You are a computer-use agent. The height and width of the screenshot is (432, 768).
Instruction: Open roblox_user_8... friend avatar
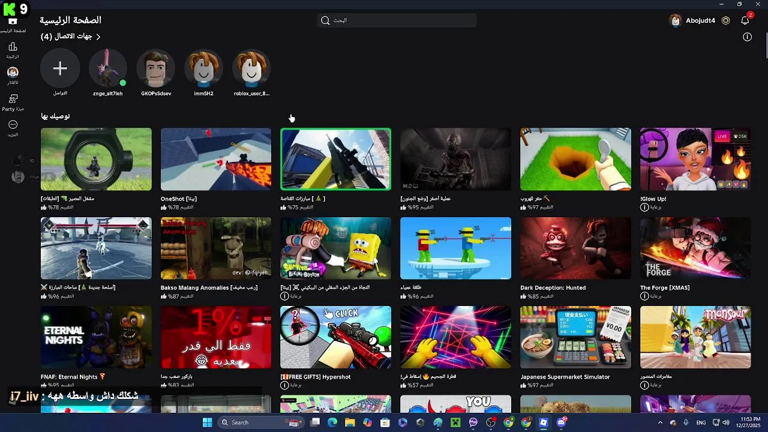(x=251, y=68)
